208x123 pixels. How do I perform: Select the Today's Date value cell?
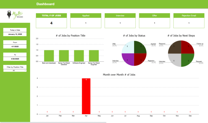pos(15,34)
